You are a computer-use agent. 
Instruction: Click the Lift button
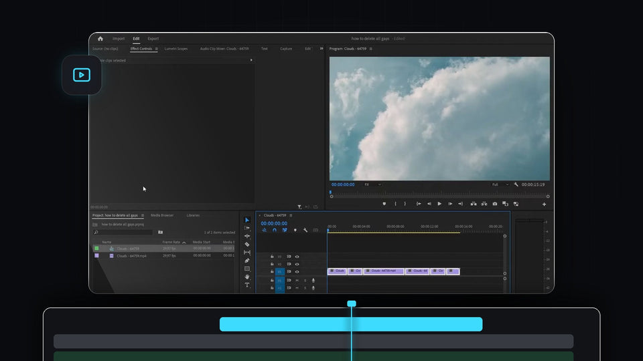(x=474, y=204)
